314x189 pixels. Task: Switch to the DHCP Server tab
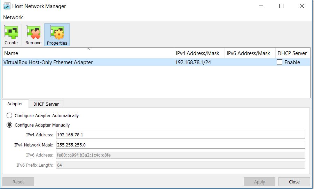(46, 104)
